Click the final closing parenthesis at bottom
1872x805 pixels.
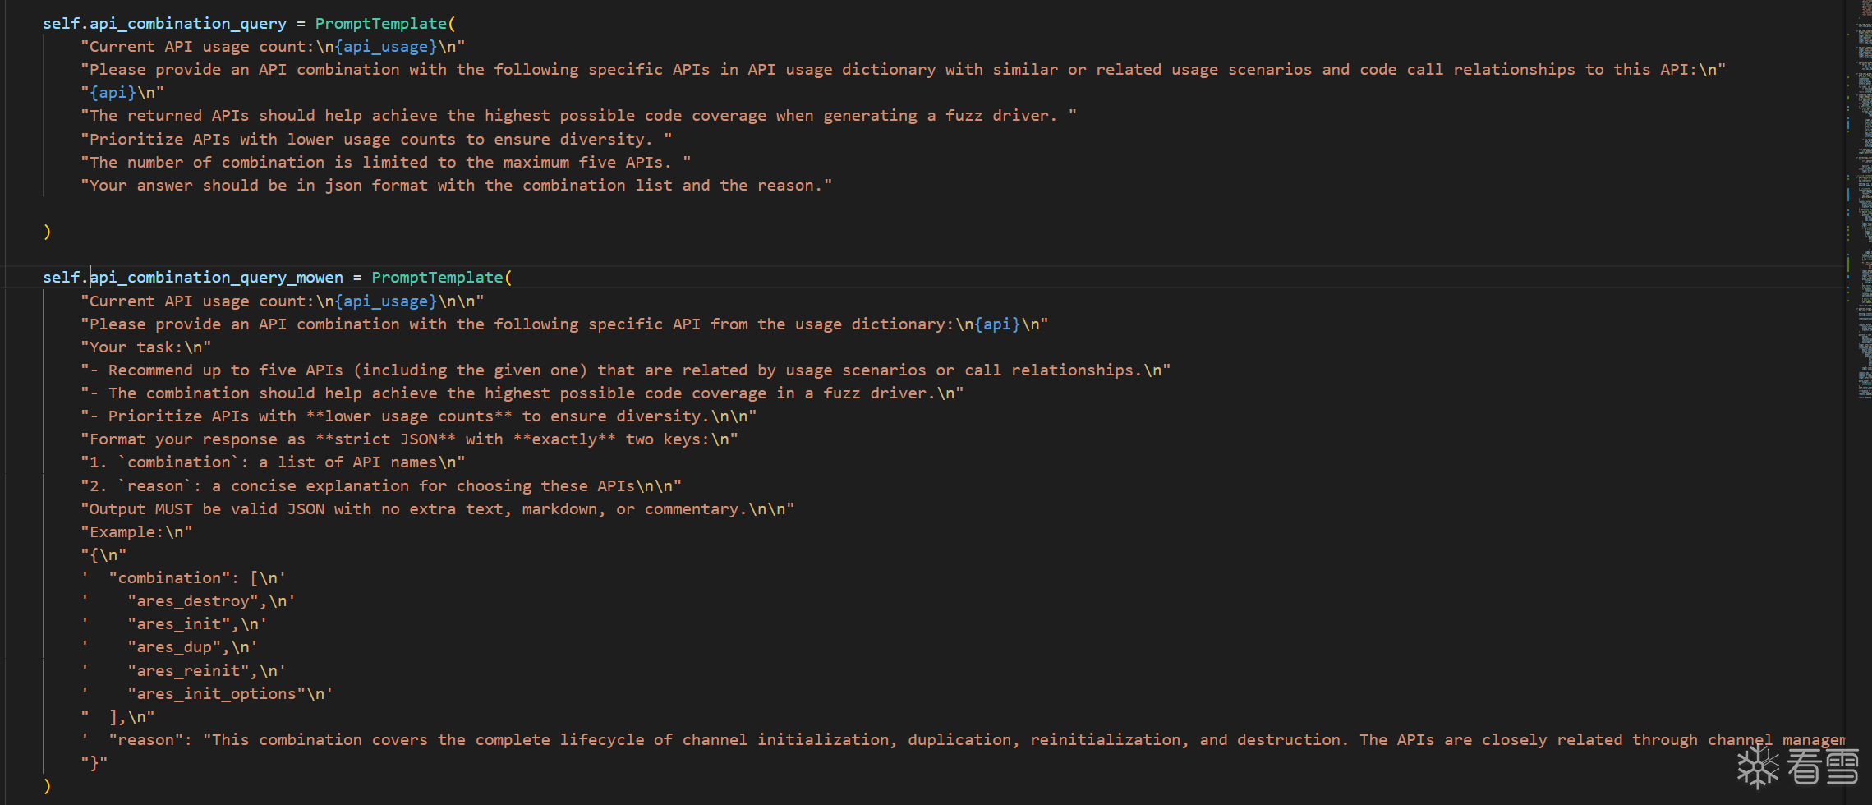tap(47, 786)
